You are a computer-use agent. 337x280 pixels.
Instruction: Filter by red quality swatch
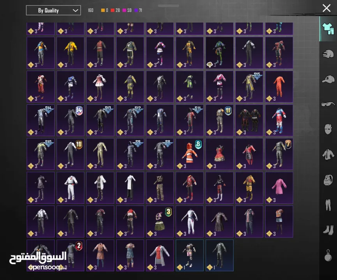(113, 10)
